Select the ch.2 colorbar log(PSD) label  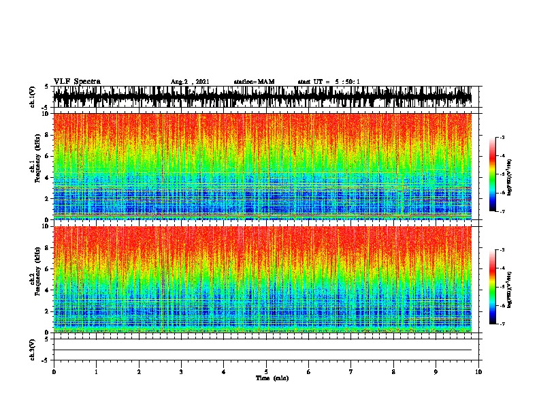coord(509,290)
